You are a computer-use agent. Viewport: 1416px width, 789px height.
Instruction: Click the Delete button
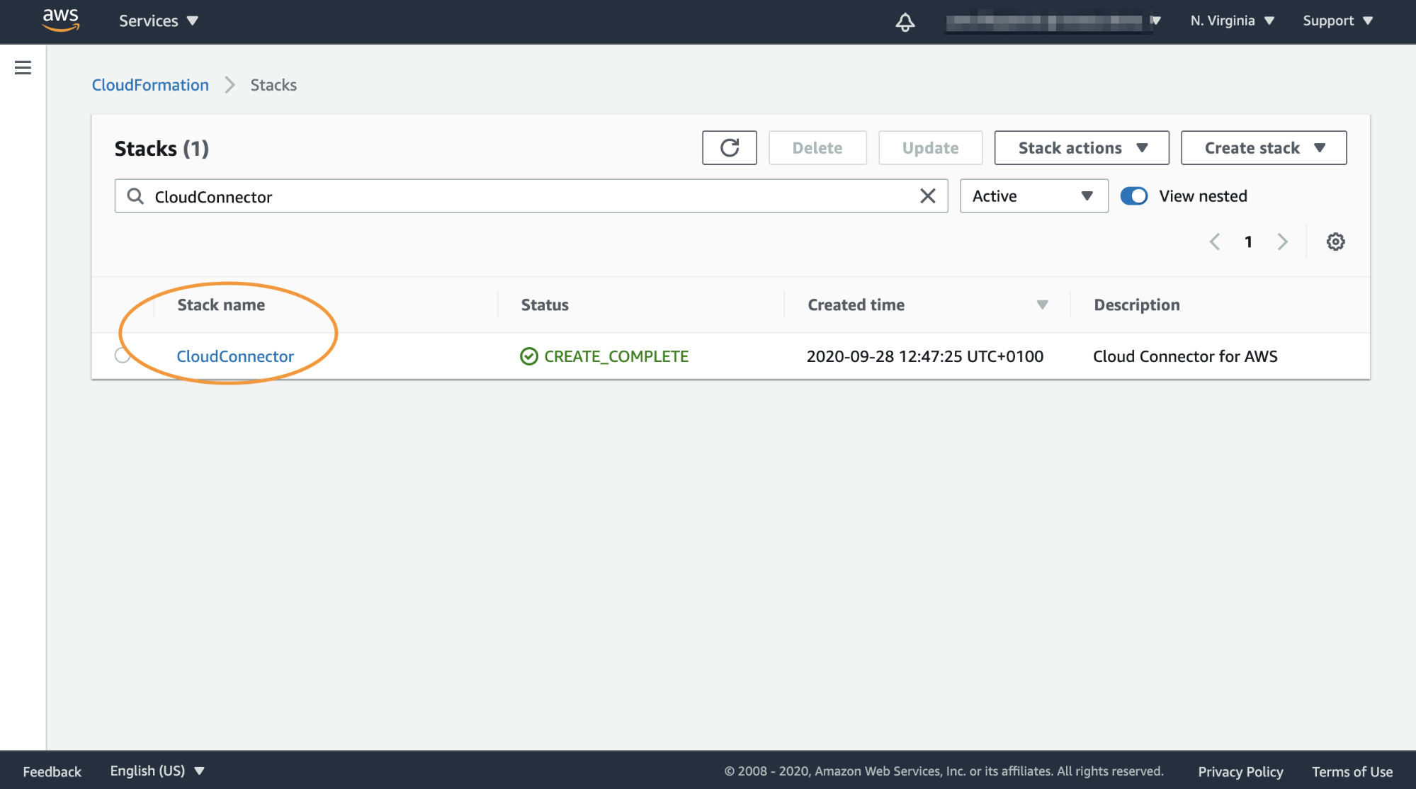[x=817, y=147]
